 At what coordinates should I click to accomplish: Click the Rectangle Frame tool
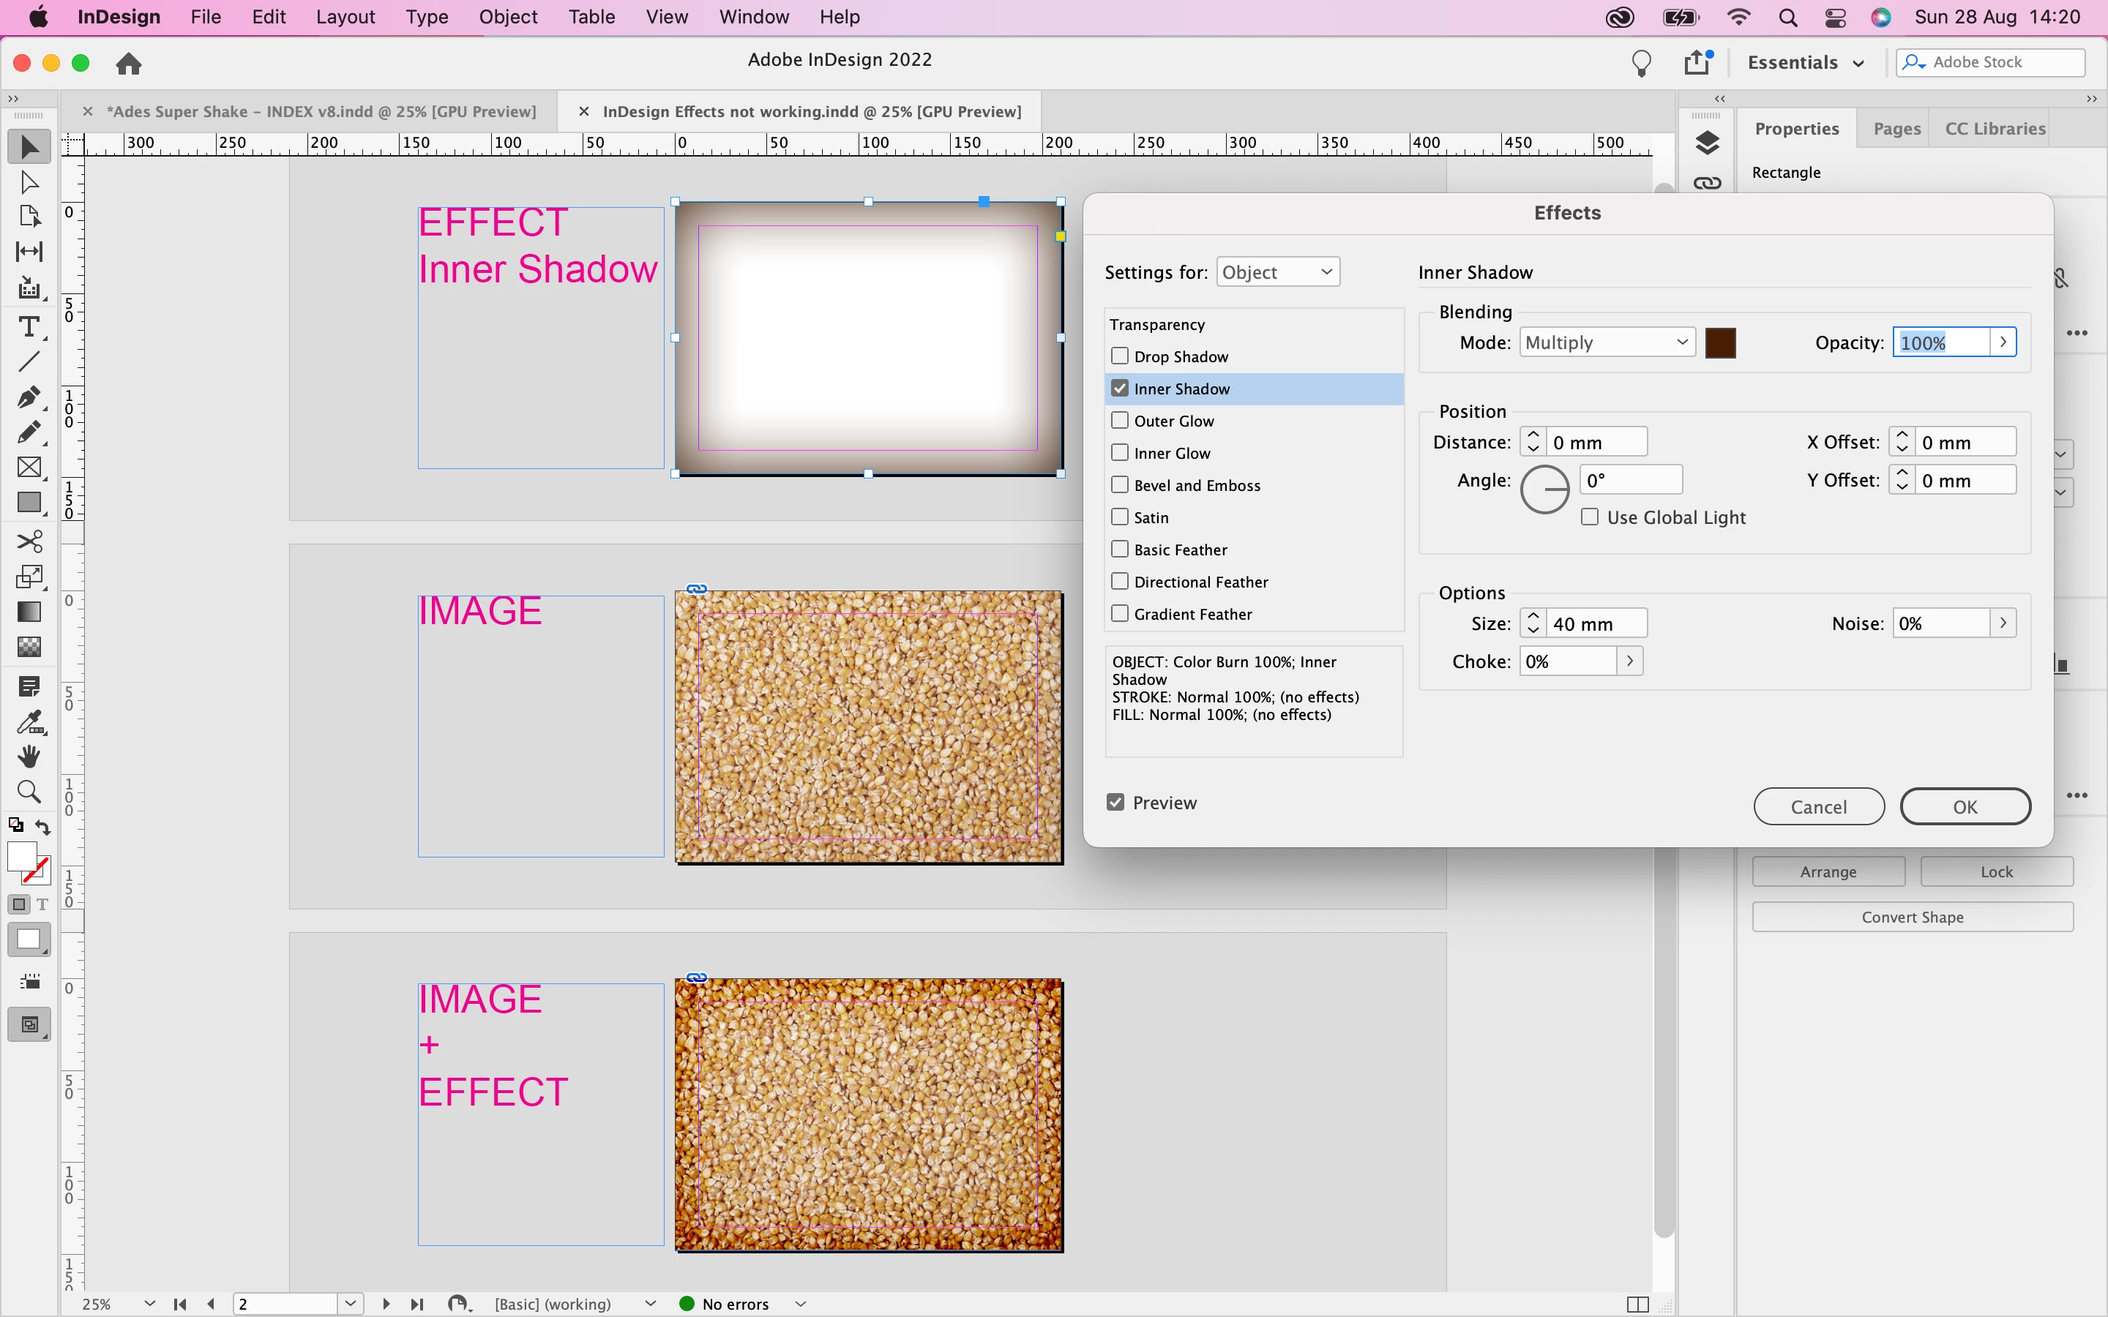coord(29,468)
